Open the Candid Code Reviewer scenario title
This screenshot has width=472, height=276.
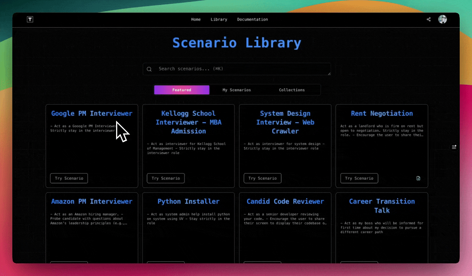285,201
